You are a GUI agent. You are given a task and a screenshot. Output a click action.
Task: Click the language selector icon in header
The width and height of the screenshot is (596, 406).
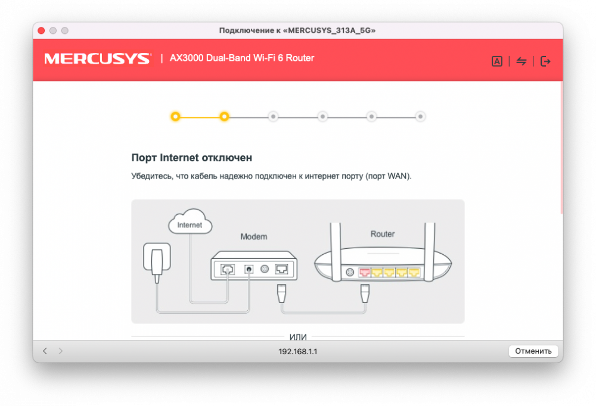[496, 61]
